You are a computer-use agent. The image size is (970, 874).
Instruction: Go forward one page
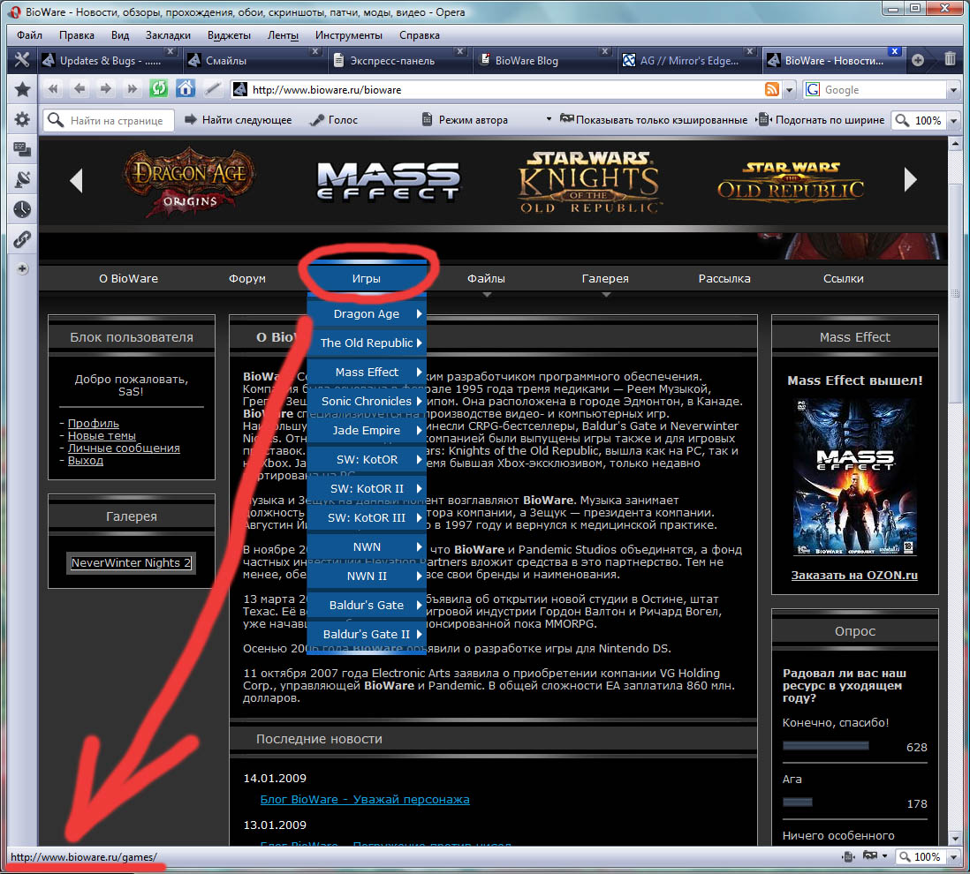coord(106,89)
